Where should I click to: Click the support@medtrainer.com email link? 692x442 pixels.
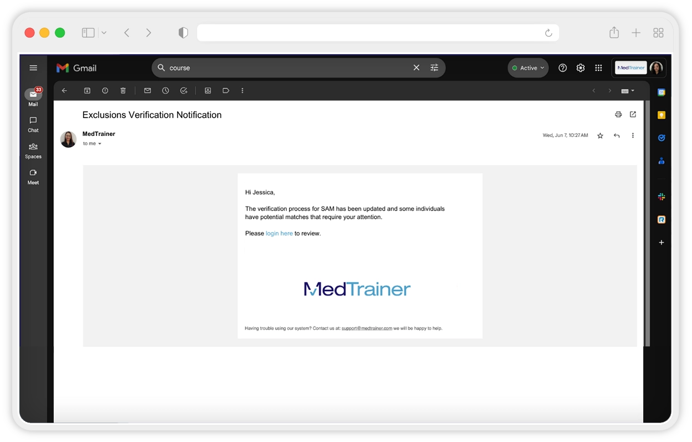(366, 328)
